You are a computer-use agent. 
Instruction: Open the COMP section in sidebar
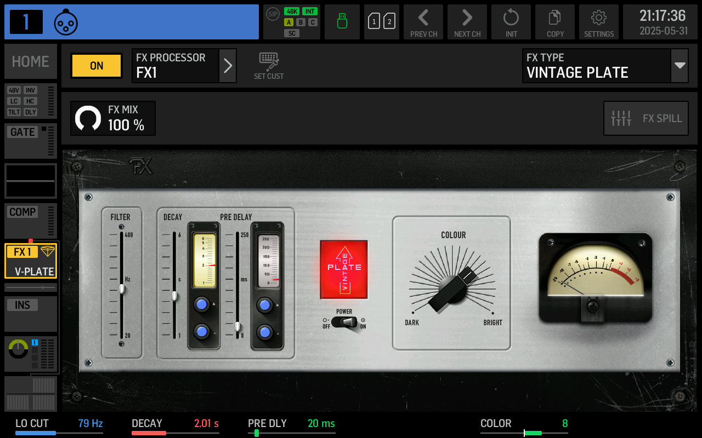tap(31, 221)
